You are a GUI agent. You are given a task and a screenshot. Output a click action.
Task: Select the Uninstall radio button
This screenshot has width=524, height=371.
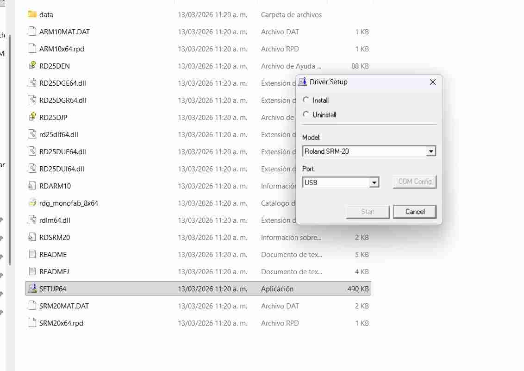[306, 114]
